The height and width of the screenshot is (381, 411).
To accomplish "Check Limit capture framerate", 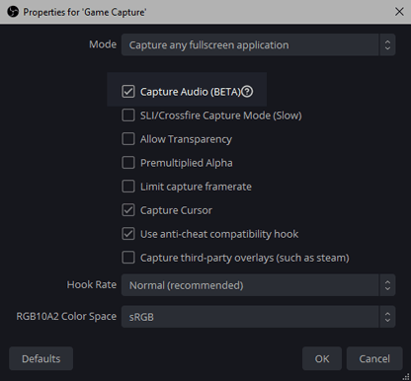I will 128,187.
